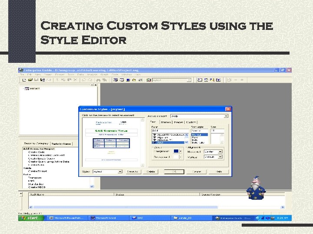Screen dimensions: 313x234
Task: Open the style dropdown in the main toolbar
Action: point(189,80)
